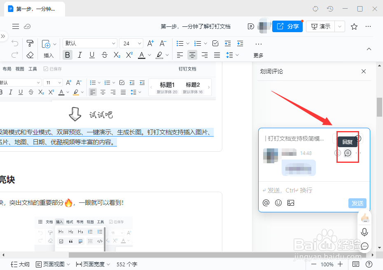This screenshot has height=270, width=383.
Task: Open the 页面视图 view dropdown
Action: 53,264
